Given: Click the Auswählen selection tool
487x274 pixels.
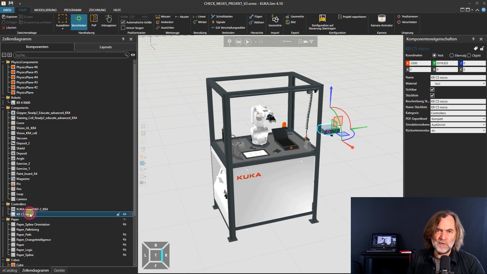Looking at the screenshot, I should 62,19.
